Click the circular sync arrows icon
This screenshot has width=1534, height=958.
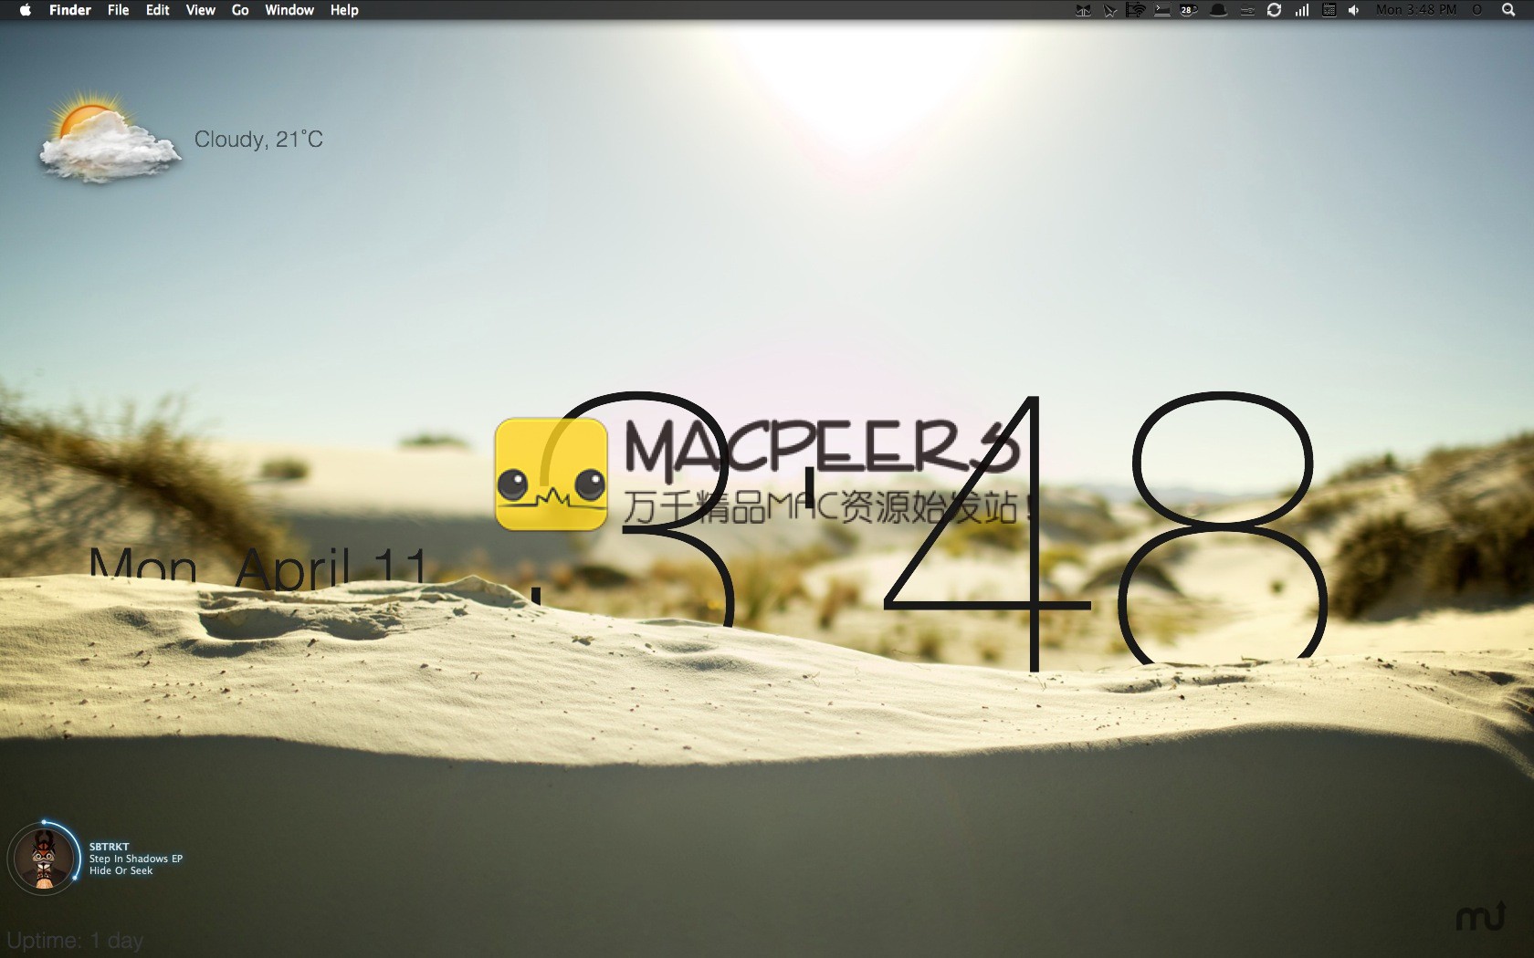point(1274,10)
